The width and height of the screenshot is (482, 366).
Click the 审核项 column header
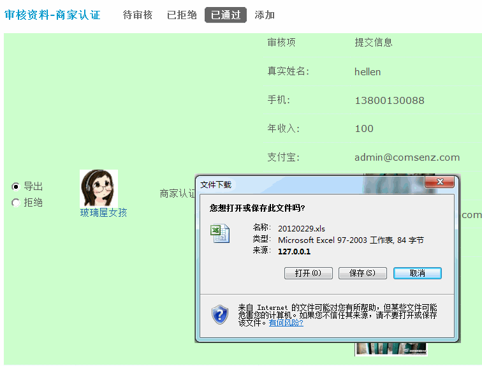pos(281,42)
